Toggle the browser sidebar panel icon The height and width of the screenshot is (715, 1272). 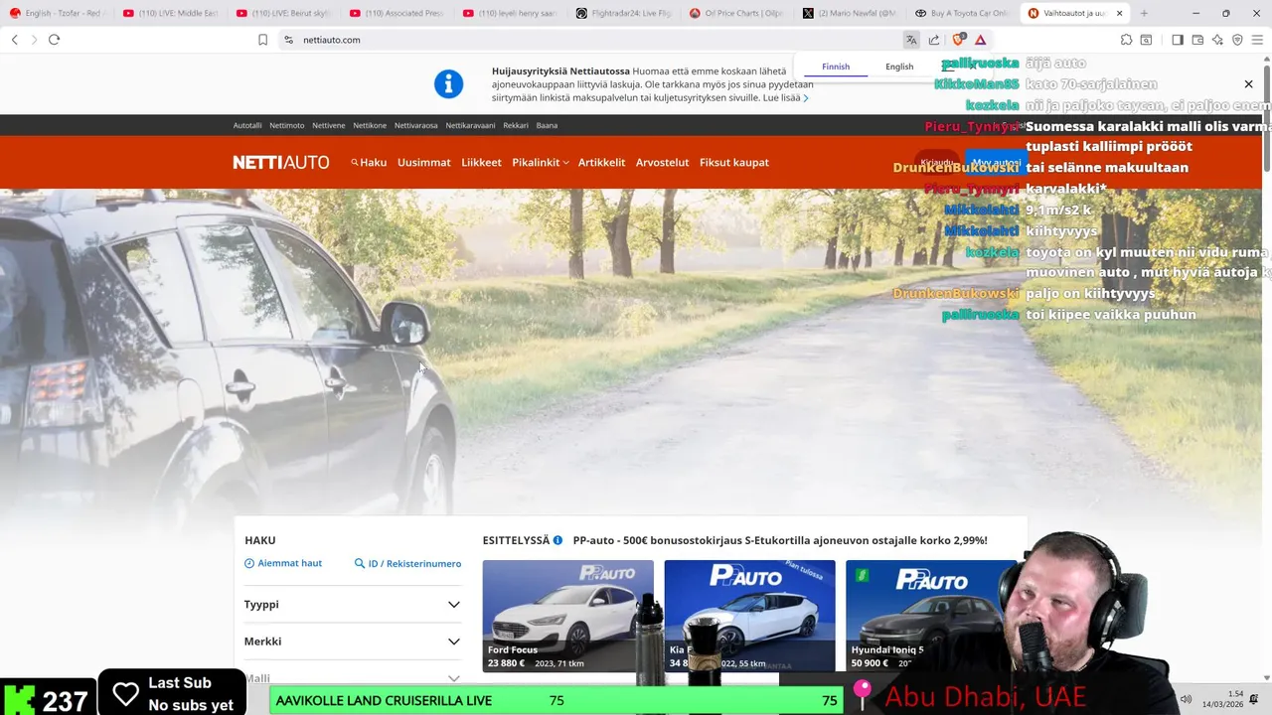tap(1178, 40)
